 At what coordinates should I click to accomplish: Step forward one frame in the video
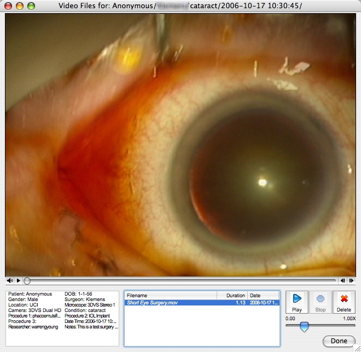351,280
